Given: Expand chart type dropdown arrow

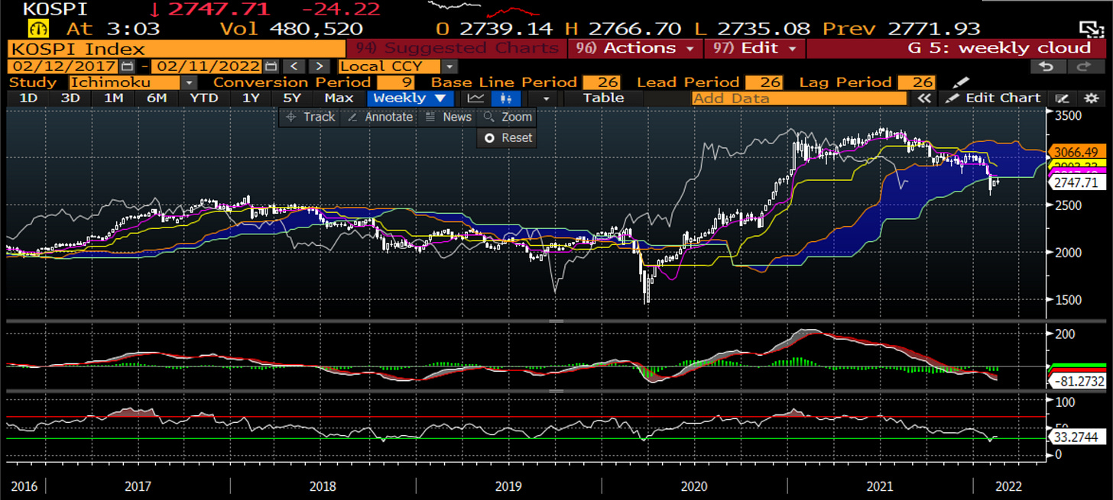Looking at the screenshot, I should pyautogui.click(x=546, y=98).
